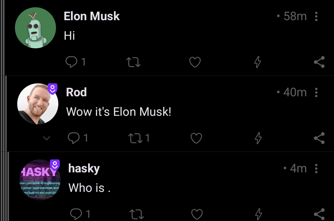Screen dimensions: 334x221
Task: Zap Elon Musk's "Hi" post
Action: pyautogui.click(x=257, y=62)
